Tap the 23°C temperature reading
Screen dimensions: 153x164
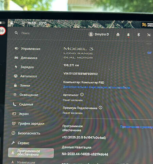[x=43, y=23]
